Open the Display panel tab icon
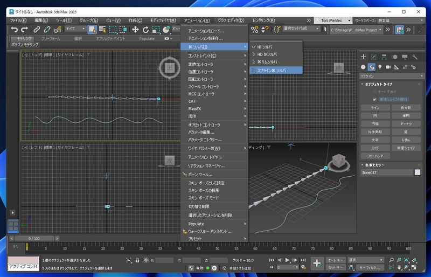 click(x=405, y=57)
